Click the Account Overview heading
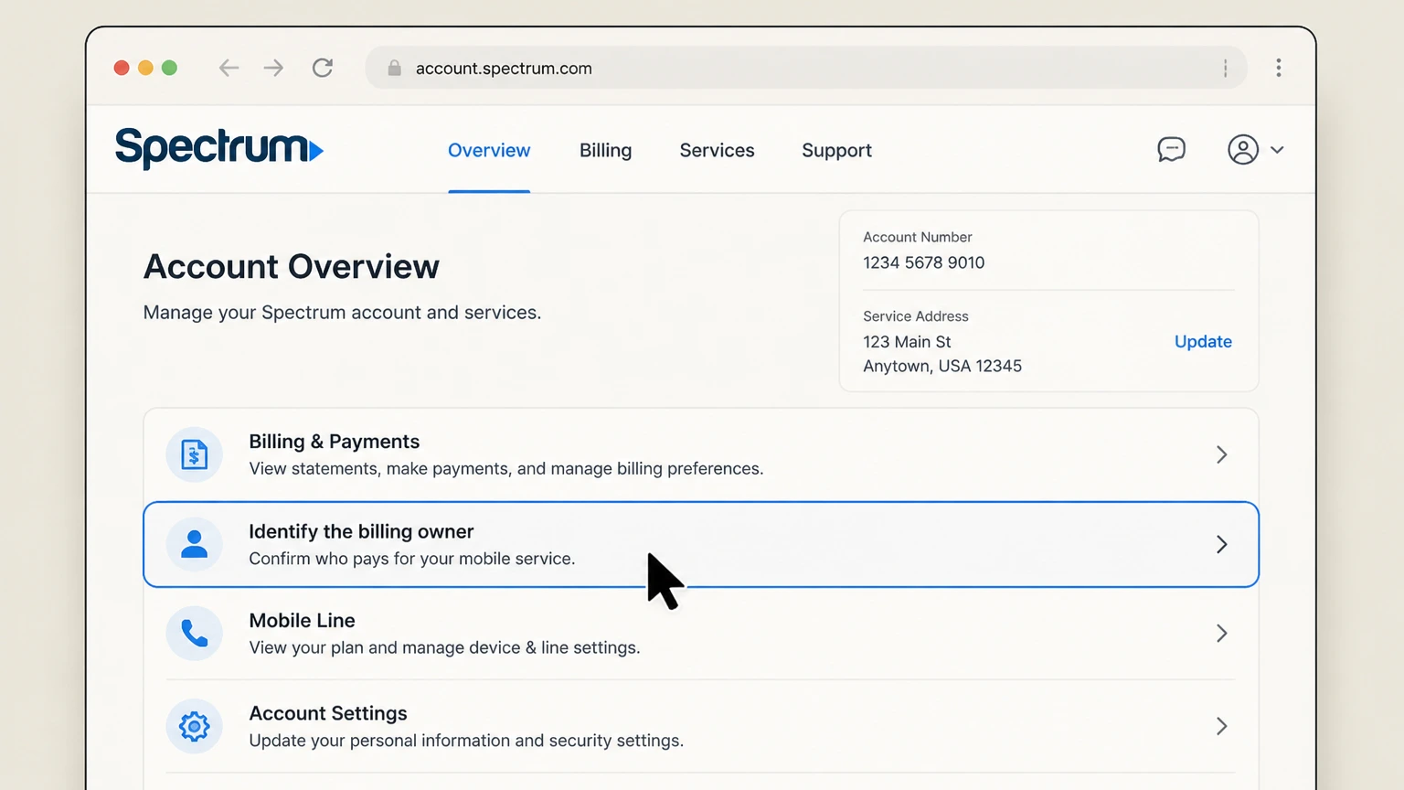The width and height of the screenshot is (1404, 790). pos(292,266)
